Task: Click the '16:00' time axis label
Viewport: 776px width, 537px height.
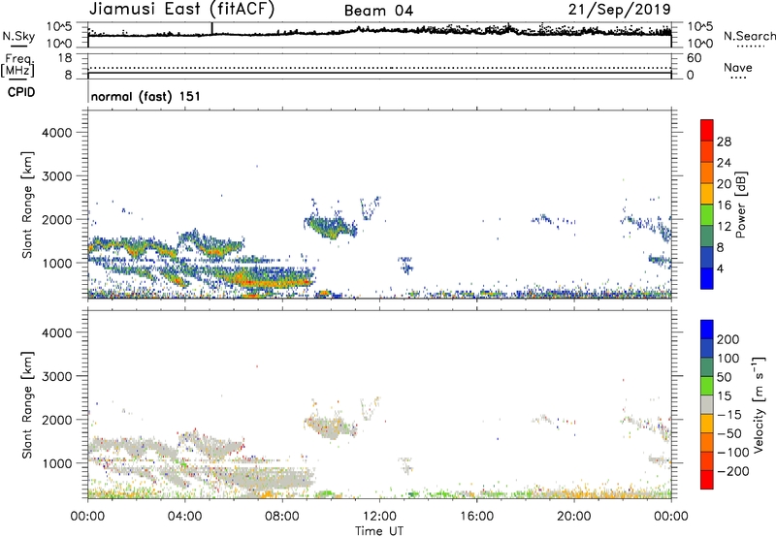Action: (476, 517)
